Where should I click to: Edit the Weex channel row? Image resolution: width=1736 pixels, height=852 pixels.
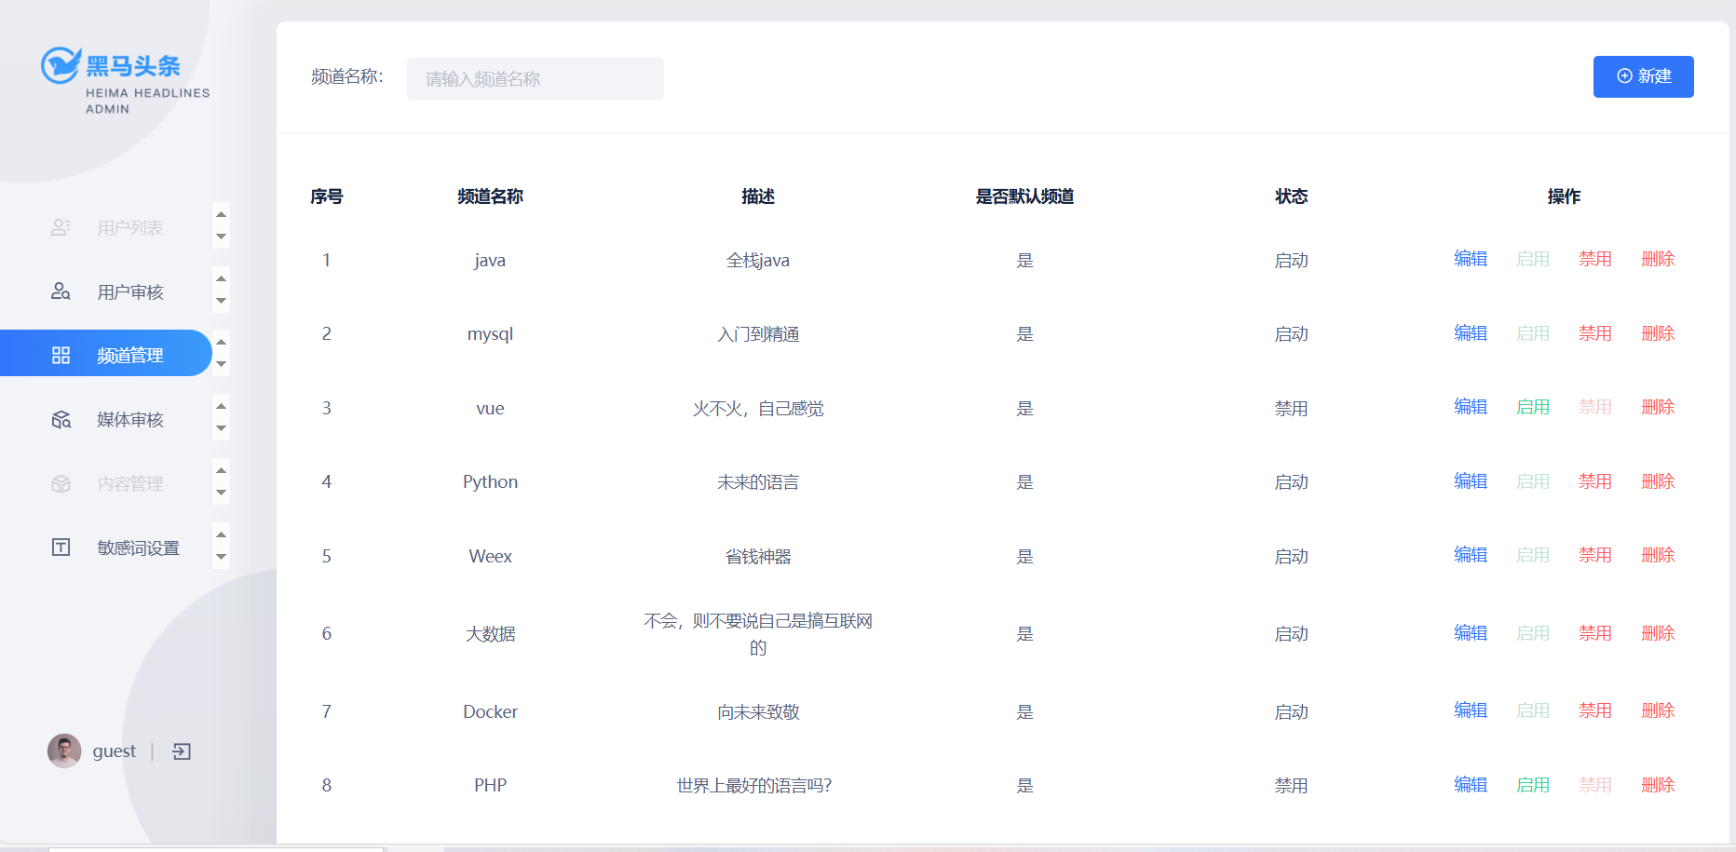(1471, 555)
